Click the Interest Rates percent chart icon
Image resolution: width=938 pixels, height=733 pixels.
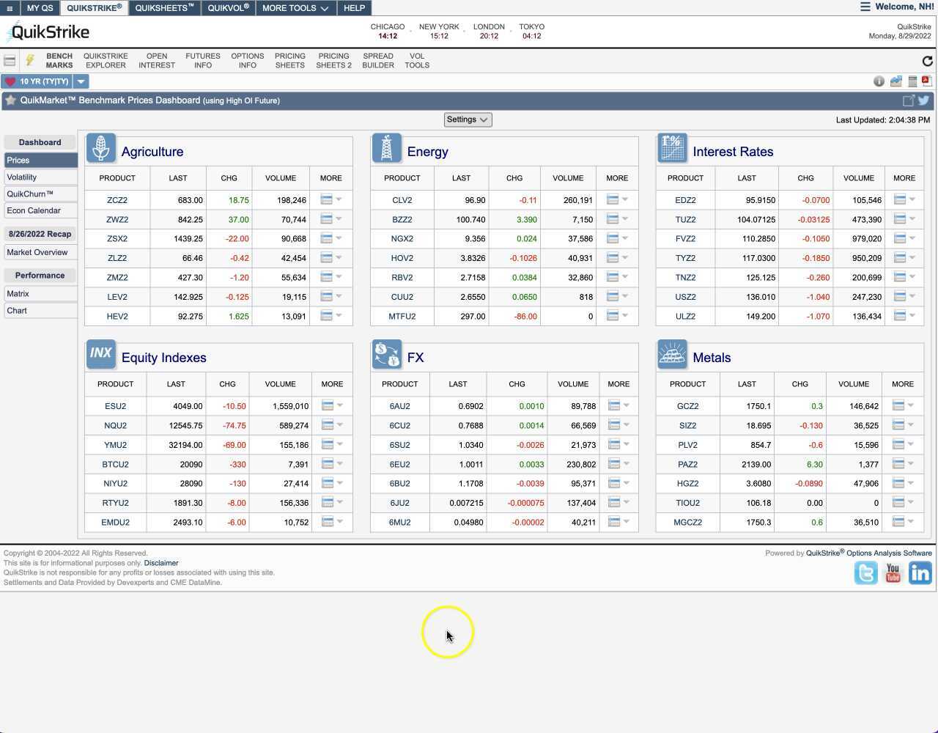coord(672,148)
